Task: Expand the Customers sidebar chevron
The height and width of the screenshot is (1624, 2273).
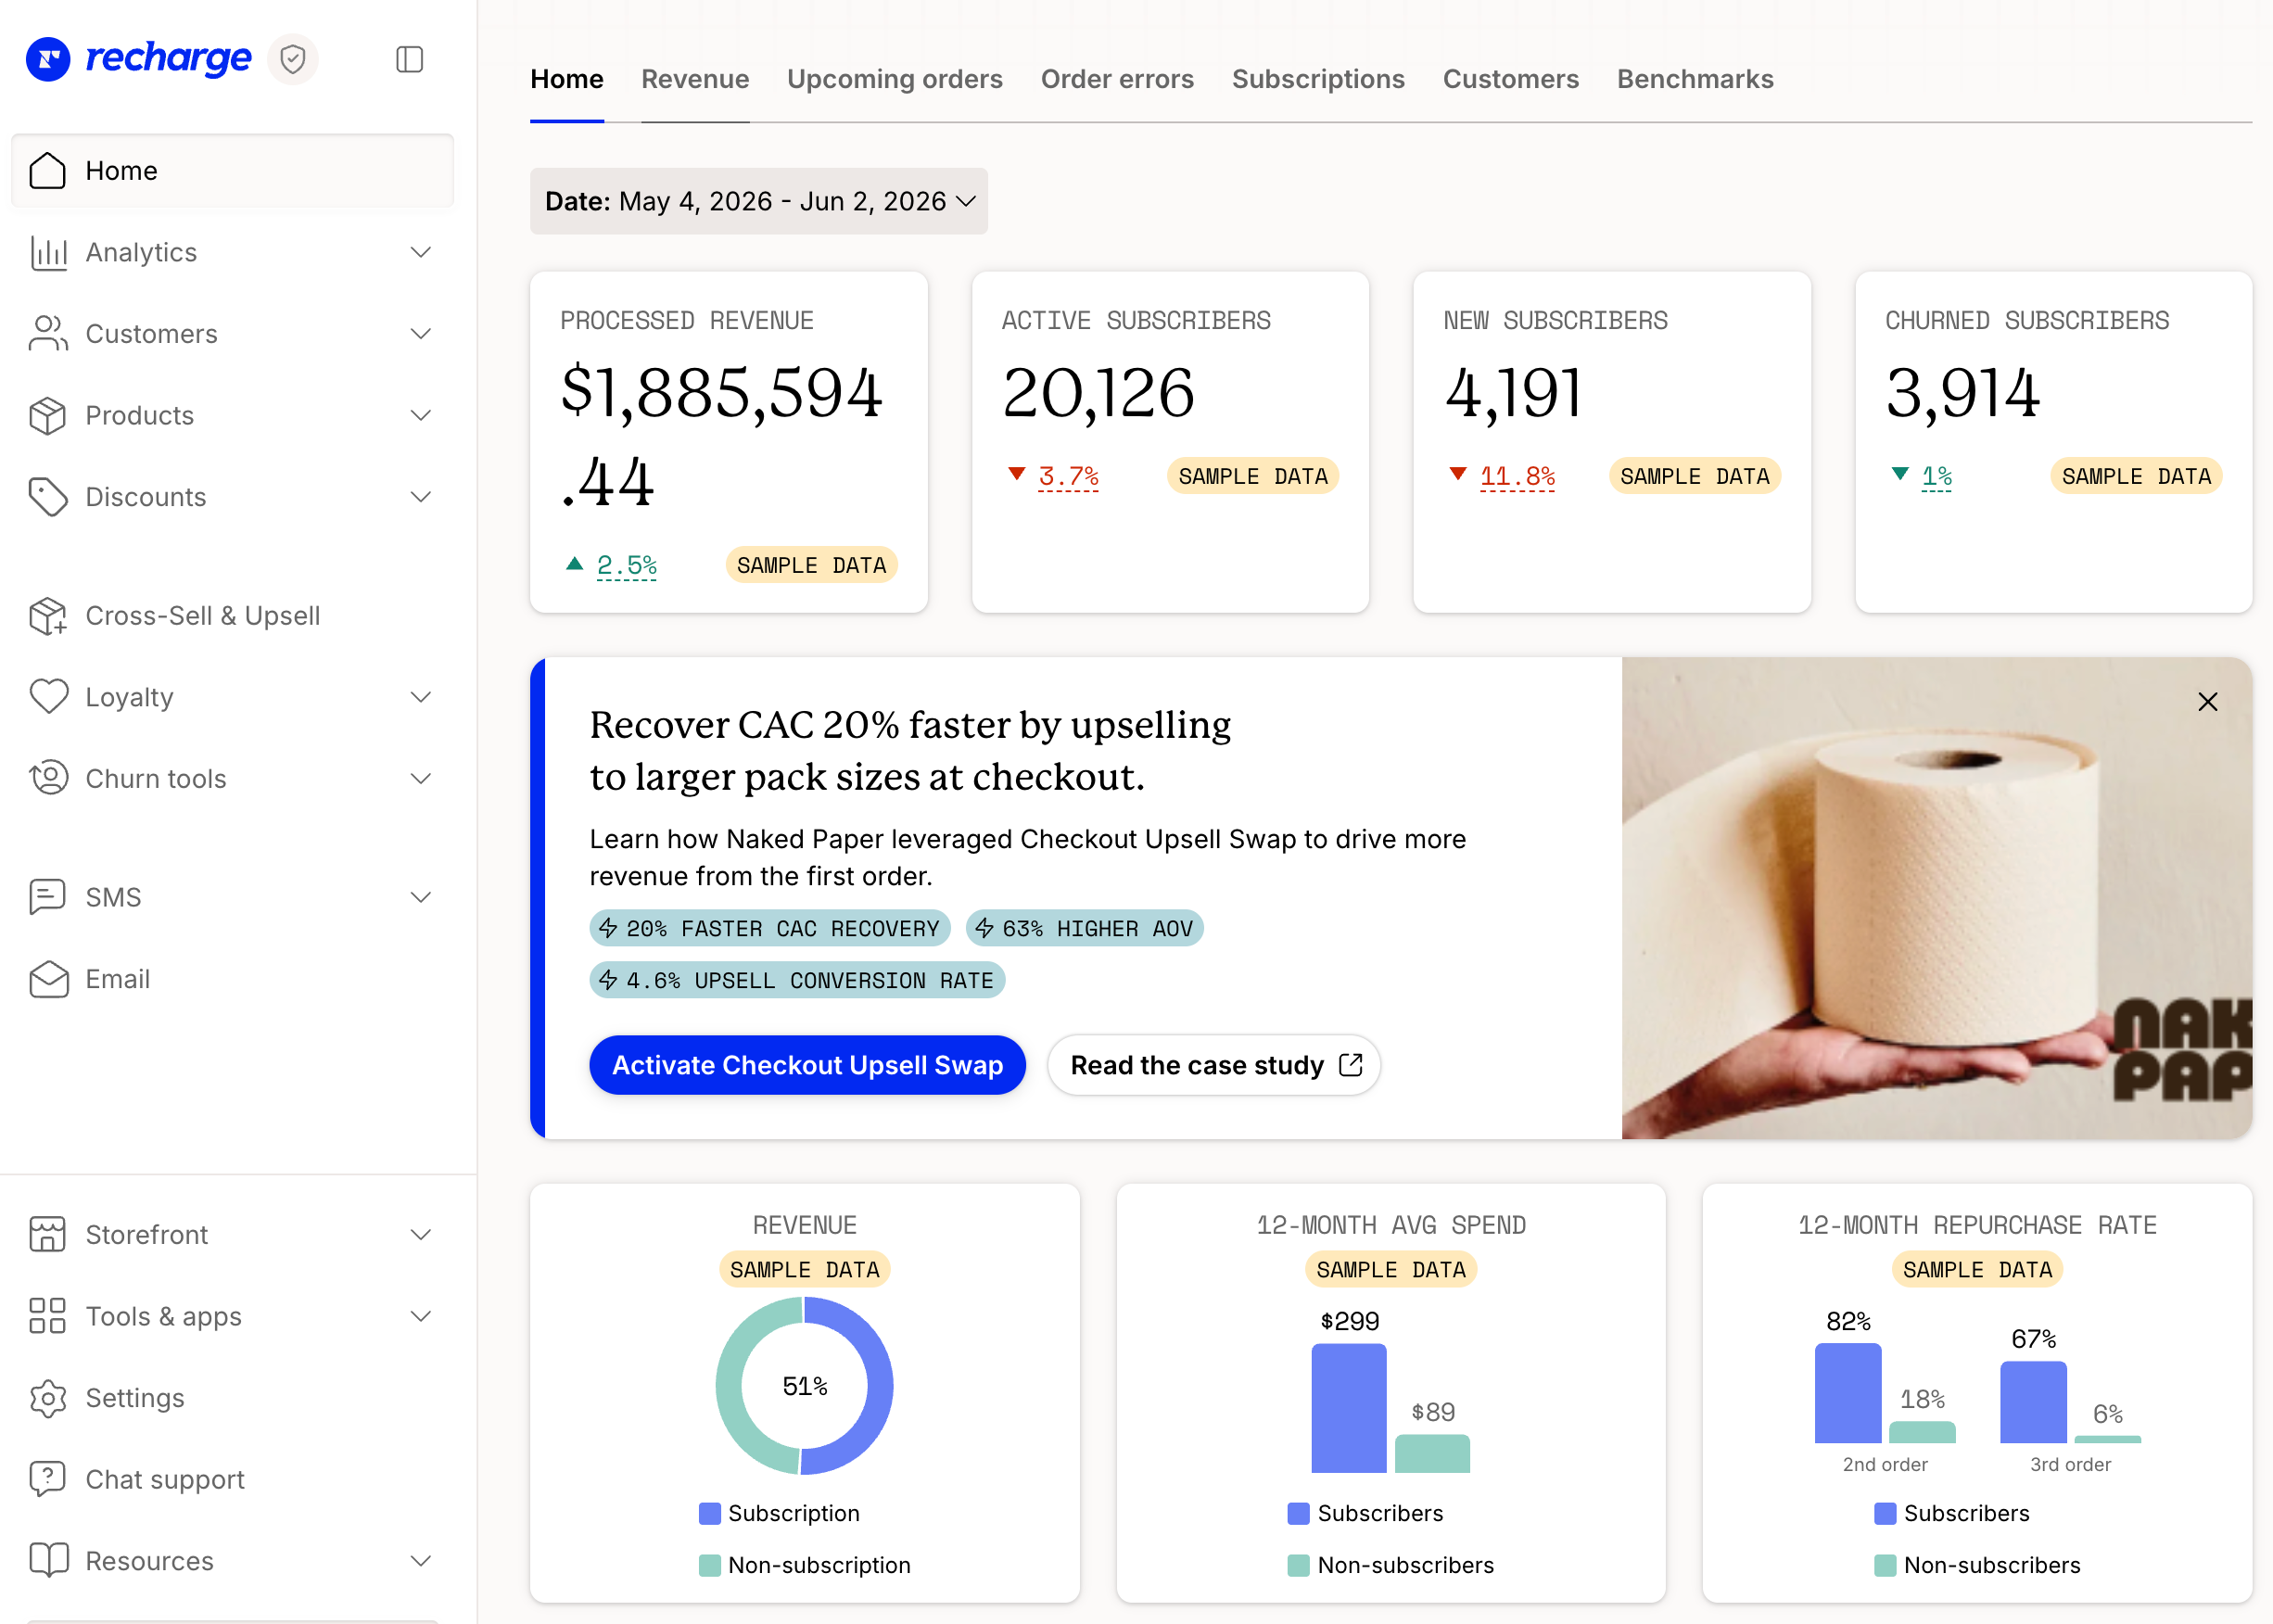Action: tap(421, 334)
